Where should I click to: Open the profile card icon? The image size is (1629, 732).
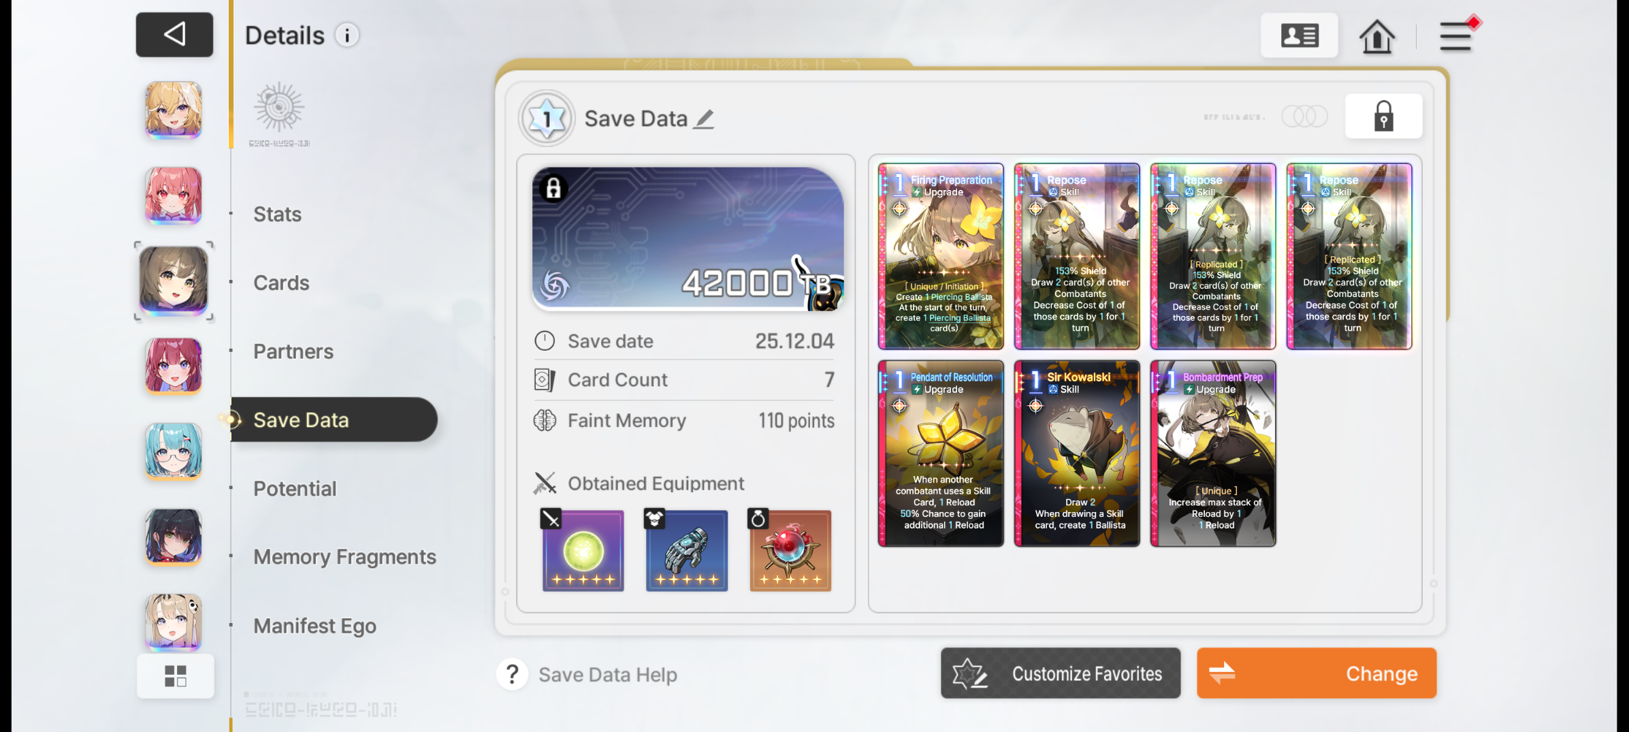1299,35
